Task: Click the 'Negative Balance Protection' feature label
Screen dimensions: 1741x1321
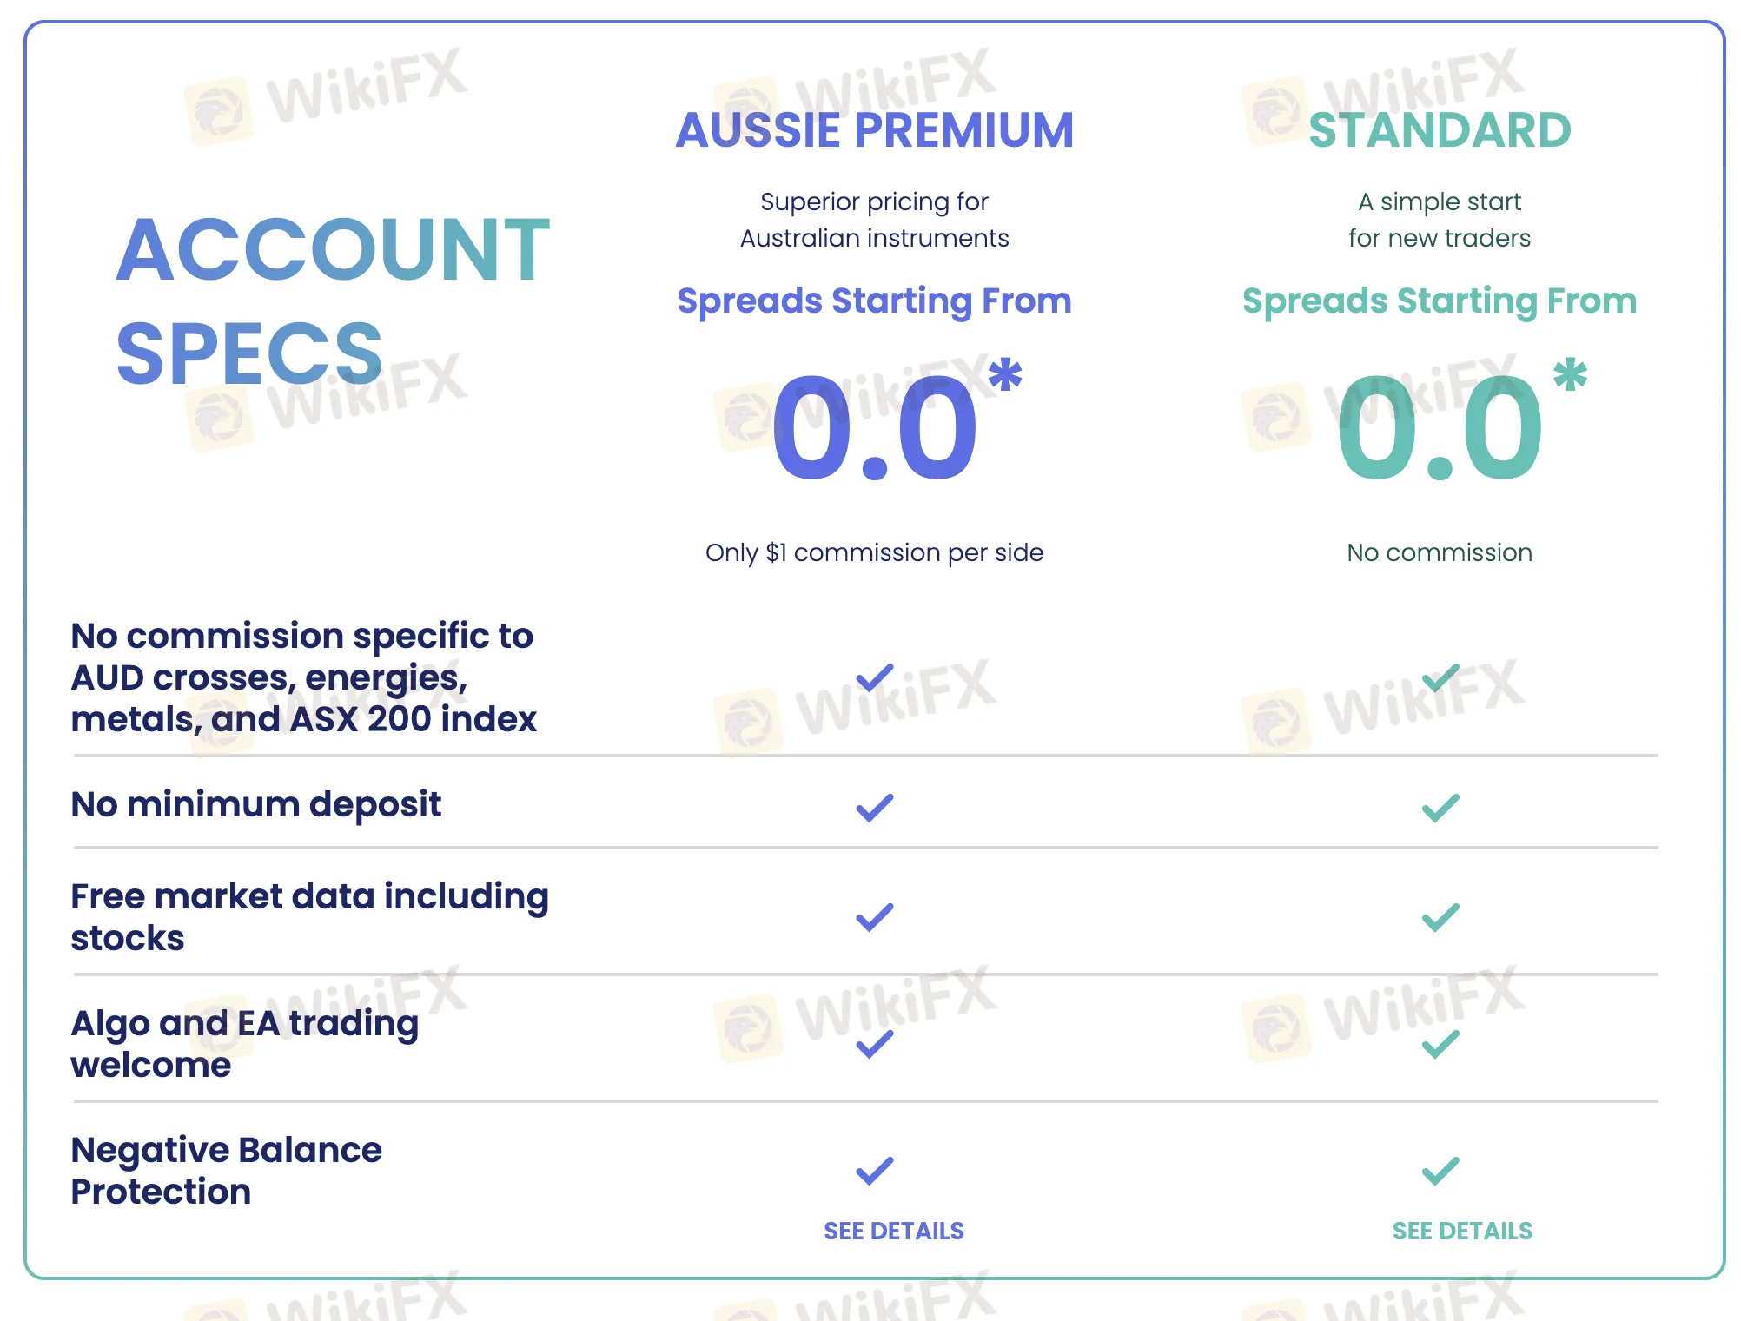Action: pos(226,1171)
